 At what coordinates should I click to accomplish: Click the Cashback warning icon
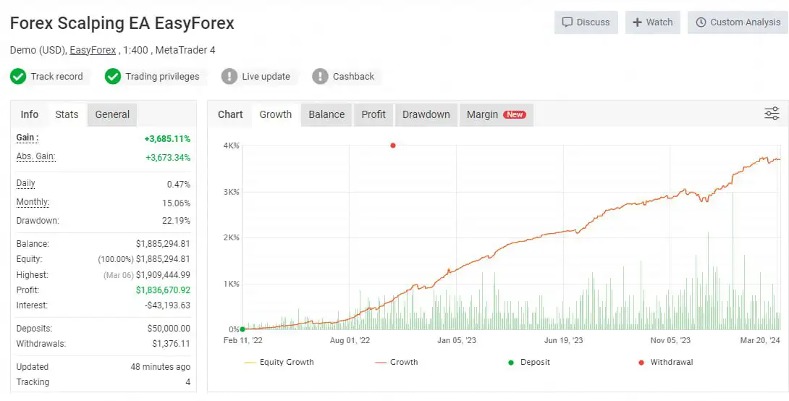[320, 76]
